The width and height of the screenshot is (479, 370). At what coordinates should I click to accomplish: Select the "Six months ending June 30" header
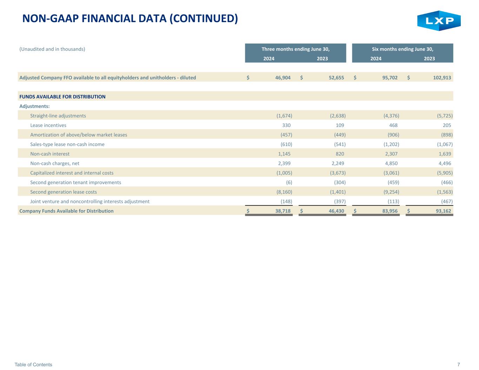403,49
